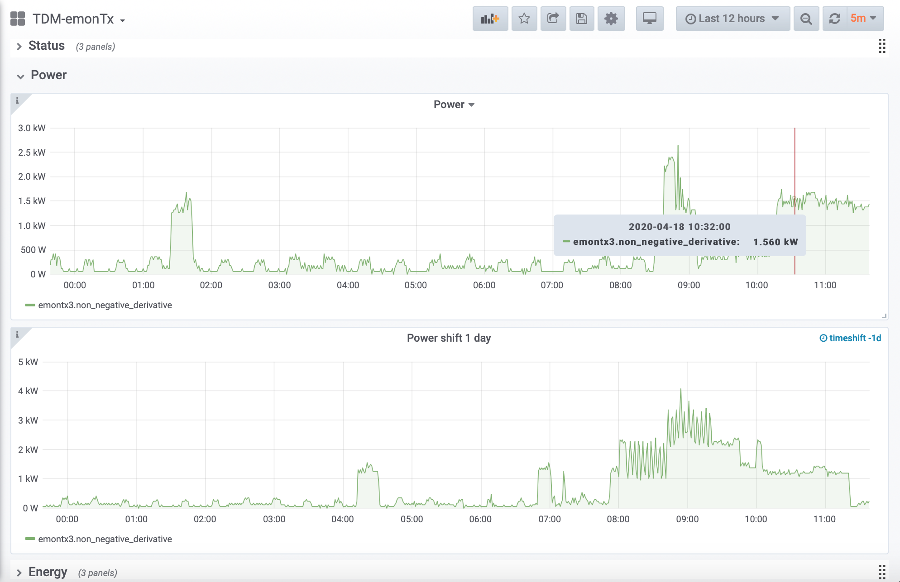Refresh dashboard with circular arrows icon
Screen dimensions: 900x582
834,19
